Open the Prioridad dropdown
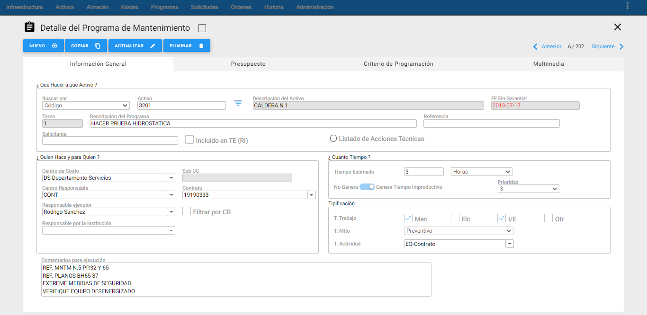Image resolution: width=647 pixels, height=315 pixels. [529, 189]
